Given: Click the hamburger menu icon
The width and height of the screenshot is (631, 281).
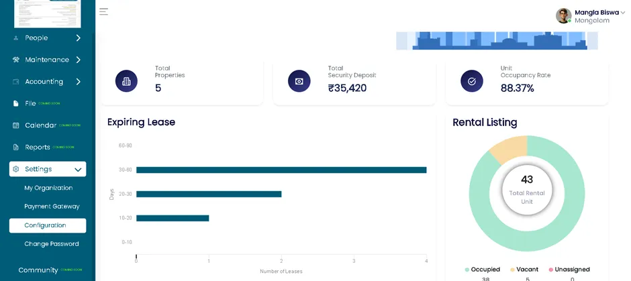Looking at the screenshot, I should (103, 11).
